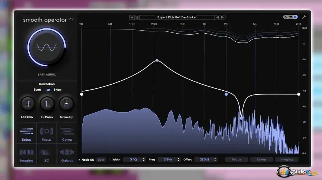322x180 pixels.
Task: Select the right endpoint node at 20K
Action: click(x=298, y=94)
